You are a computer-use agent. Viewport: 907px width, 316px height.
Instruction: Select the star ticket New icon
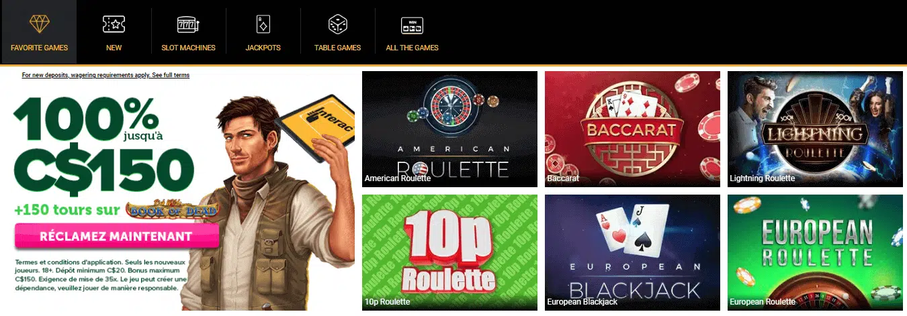pyautogui.click(x=114, y=25)
